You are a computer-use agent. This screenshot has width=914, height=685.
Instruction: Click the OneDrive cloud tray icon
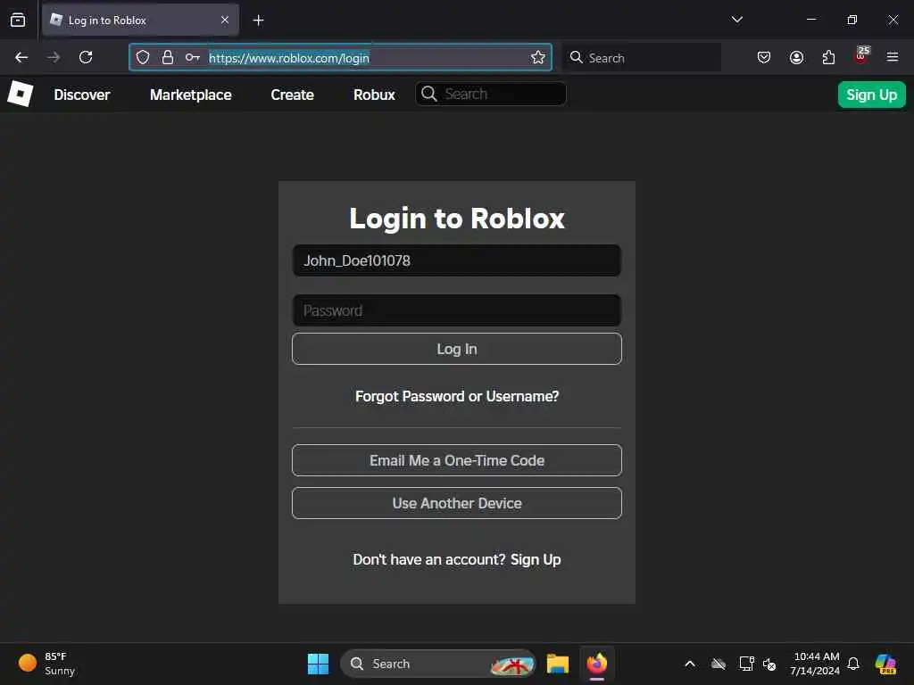point(719,664)
